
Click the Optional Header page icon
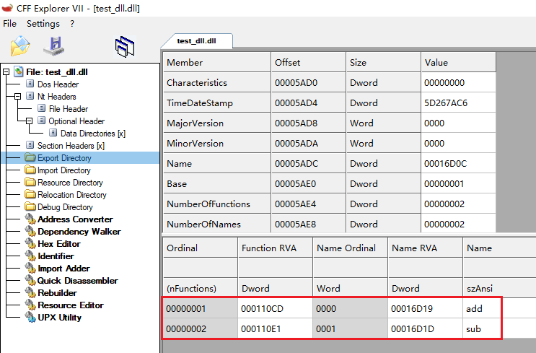(41, 121)
